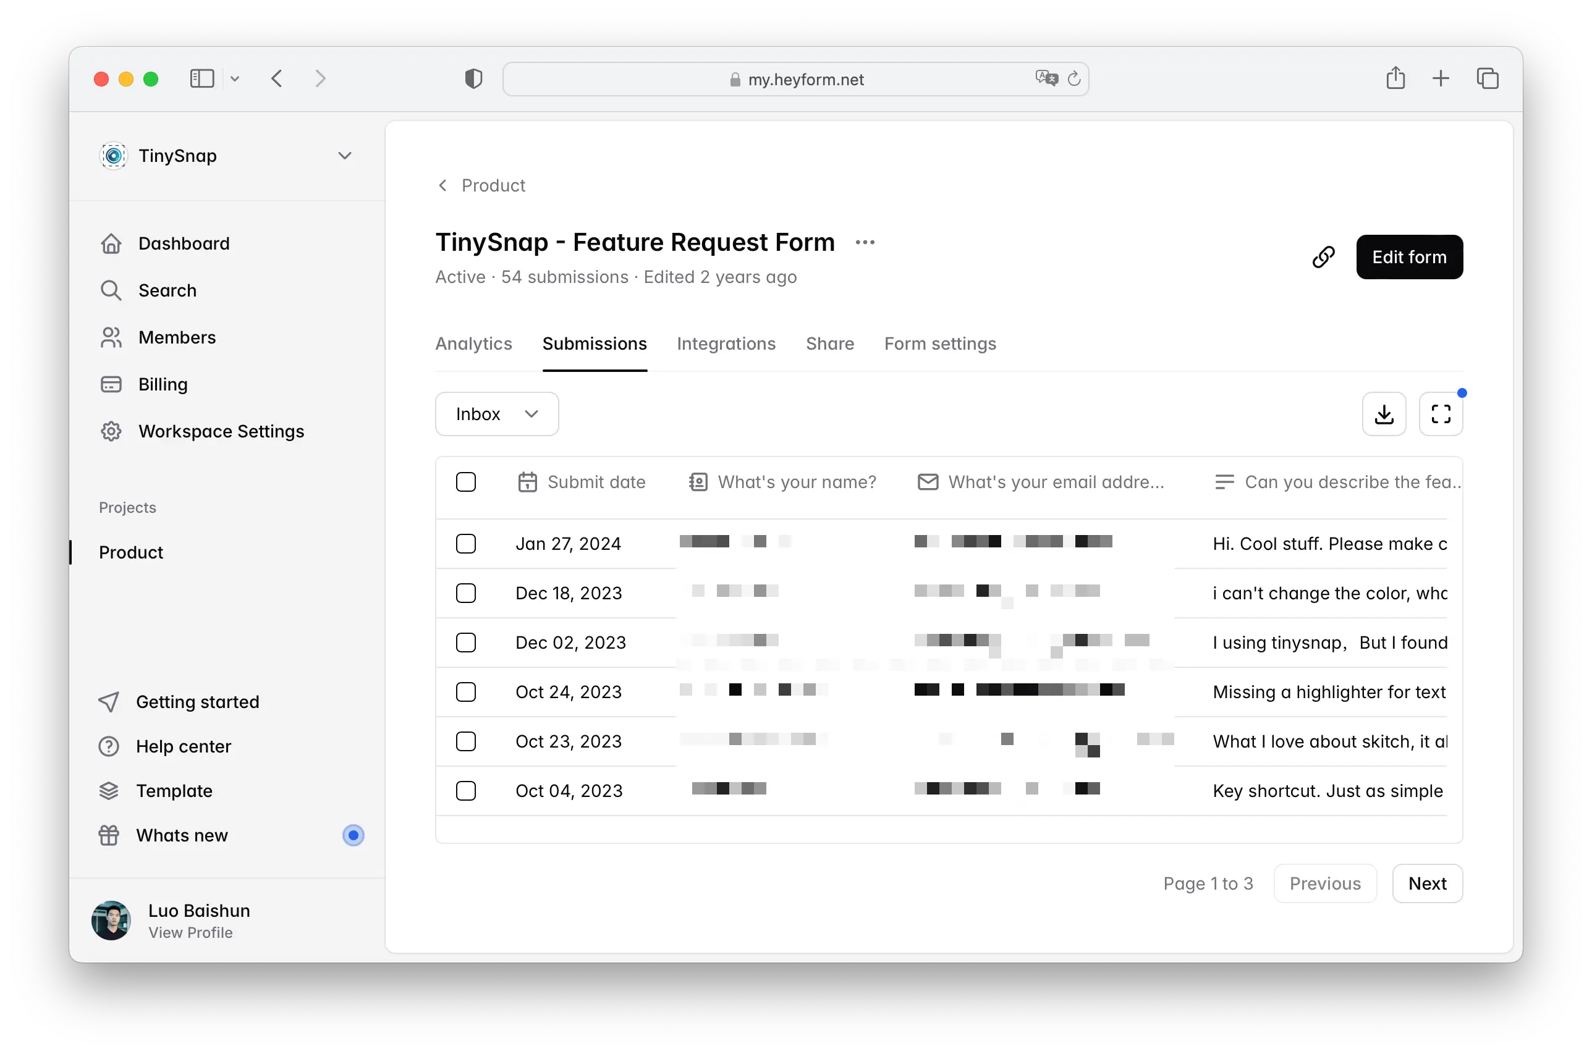The height and width of the screenshot is (1054, 1592).
Task: Open the Inbox filter dropdown
Action: click(497, 414)
